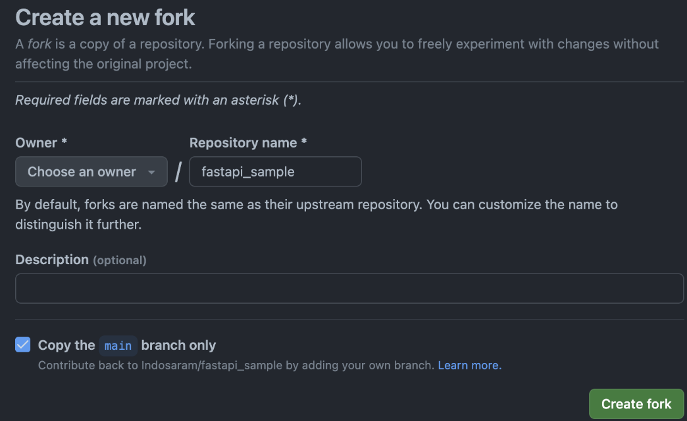Click the Description text field

pyautogui.click(x=349, y=289)
